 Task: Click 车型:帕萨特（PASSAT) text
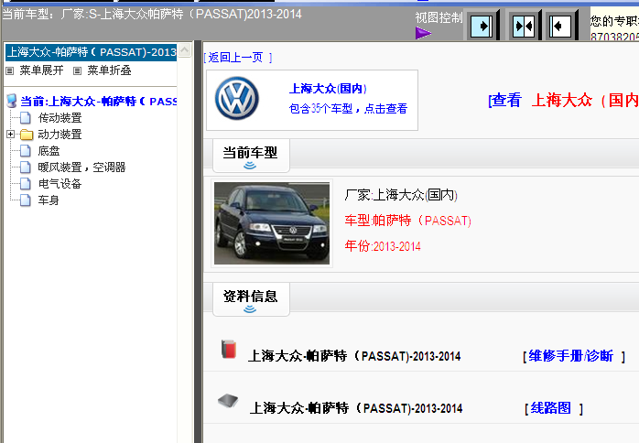point(408,221)
